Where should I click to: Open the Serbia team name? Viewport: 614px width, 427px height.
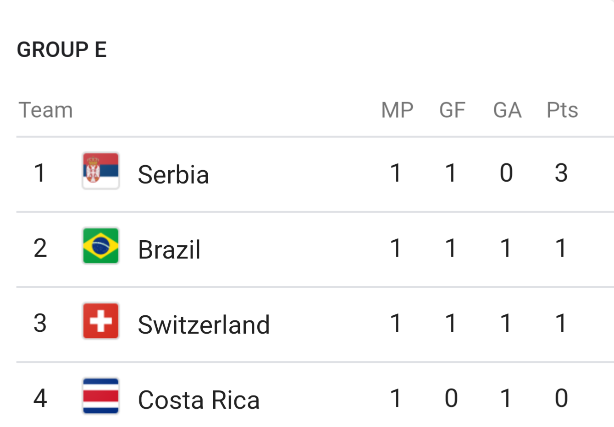(173, 174)
